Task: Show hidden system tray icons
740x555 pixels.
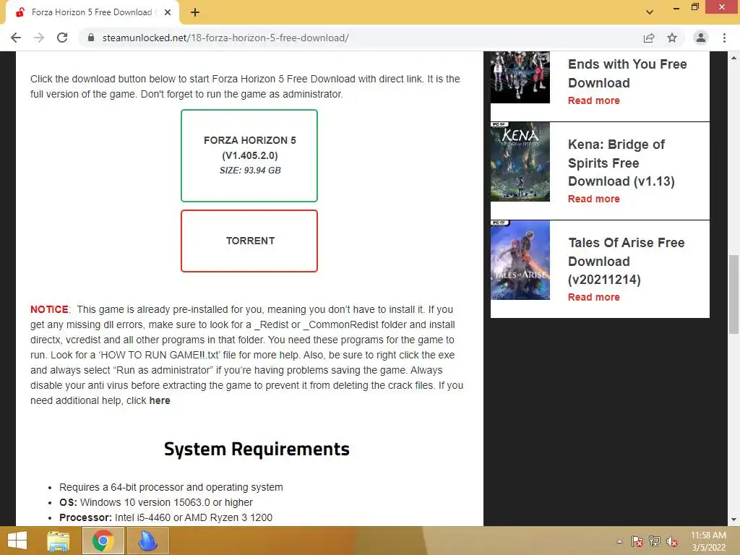Action: tap(619, 541)
